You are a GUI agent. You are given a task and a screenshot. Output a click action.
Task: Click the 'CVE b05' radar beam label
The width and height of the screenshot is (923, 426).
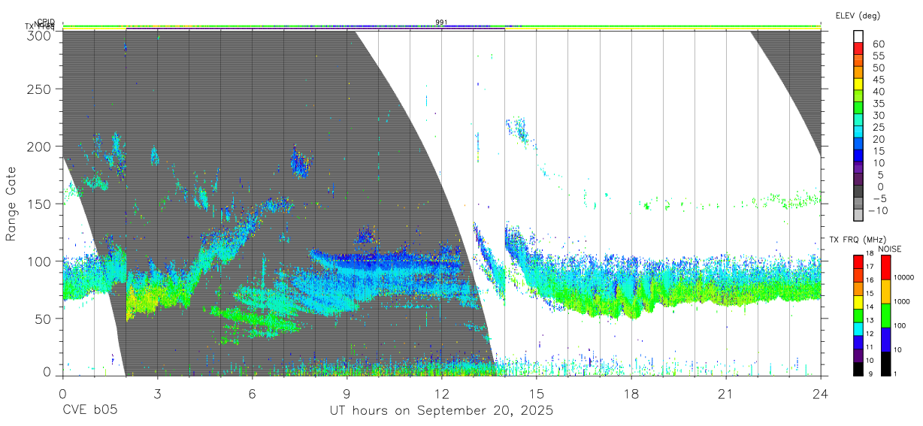(89, 411)
